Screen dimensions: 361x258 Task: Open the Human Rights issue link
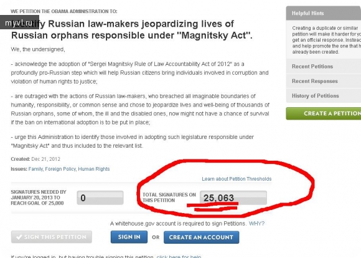(x=94, y=169)
